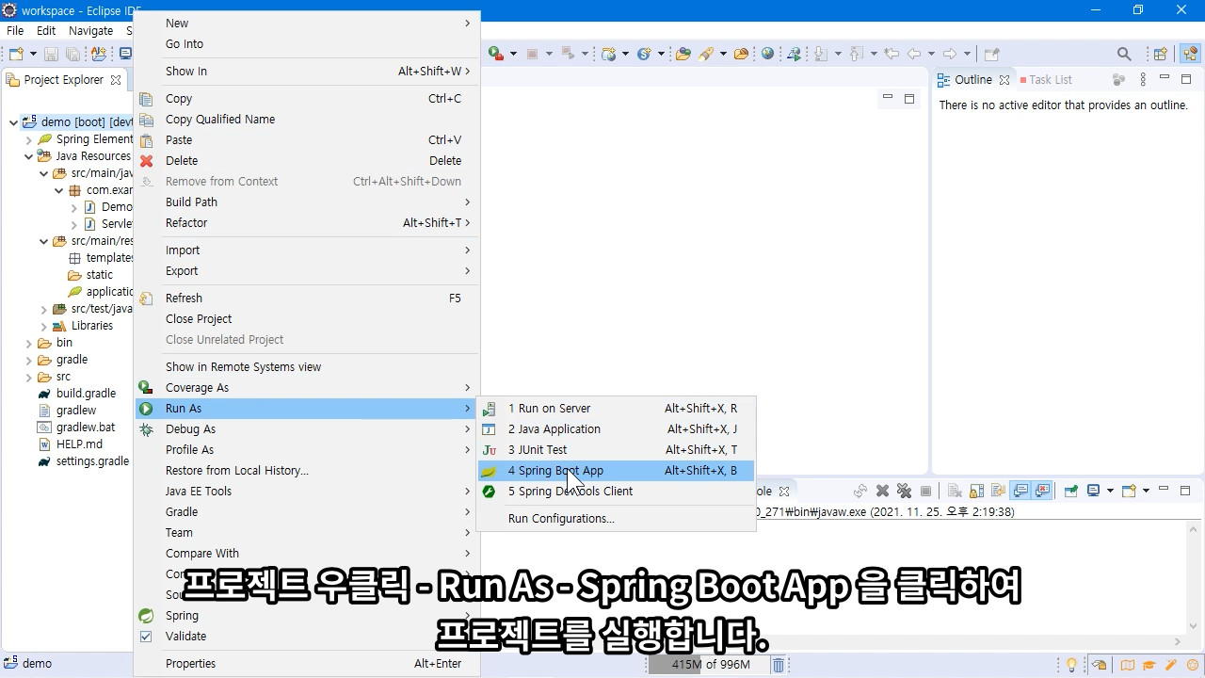Choose 'Close Project' from context menu
This screenshot has width=1205, height=678.
pos(306,319)
